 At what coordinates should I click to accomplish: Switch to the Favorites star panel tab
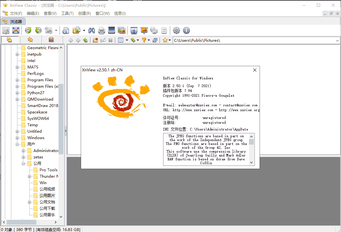(x=30, y=40)
